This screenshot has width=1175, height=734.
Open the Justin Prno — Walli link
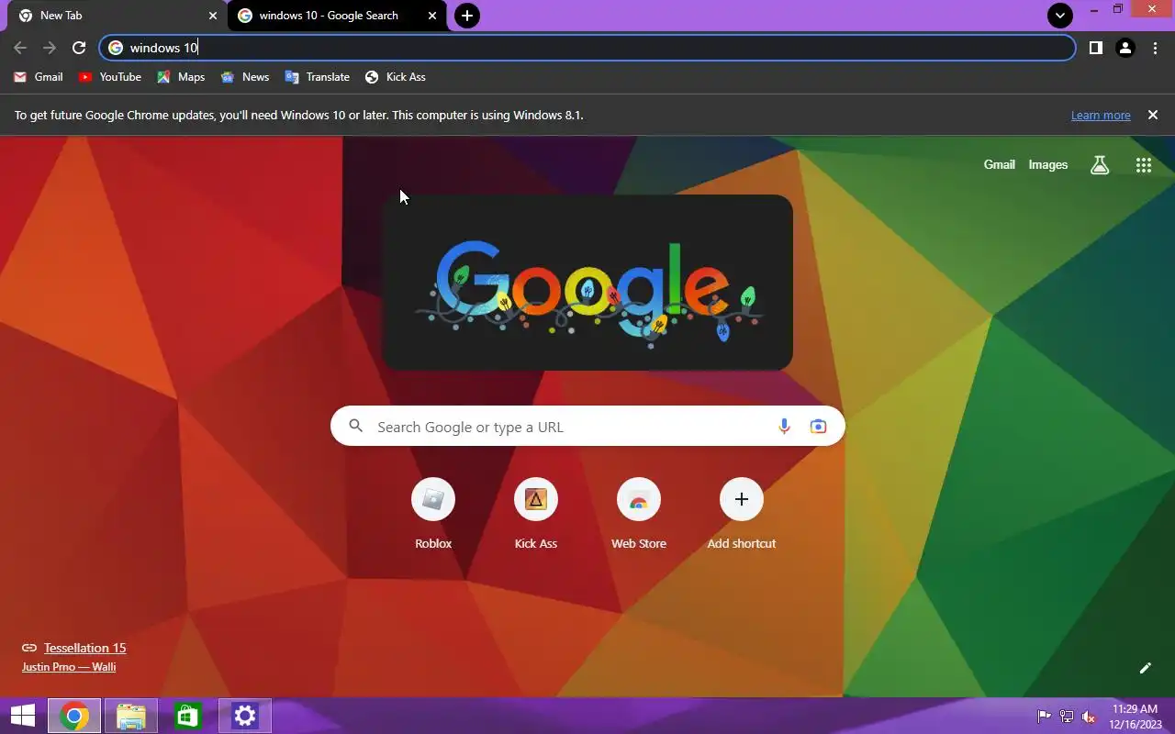69,667
